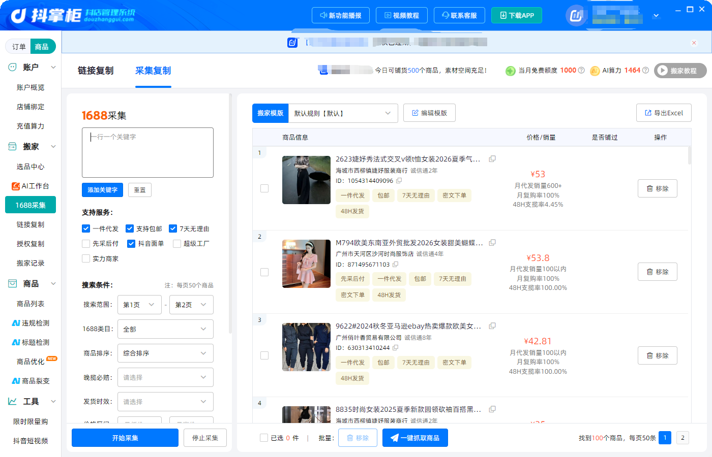
Task: Copy ID icon beside 871495671103
Action: pos(396,265)
